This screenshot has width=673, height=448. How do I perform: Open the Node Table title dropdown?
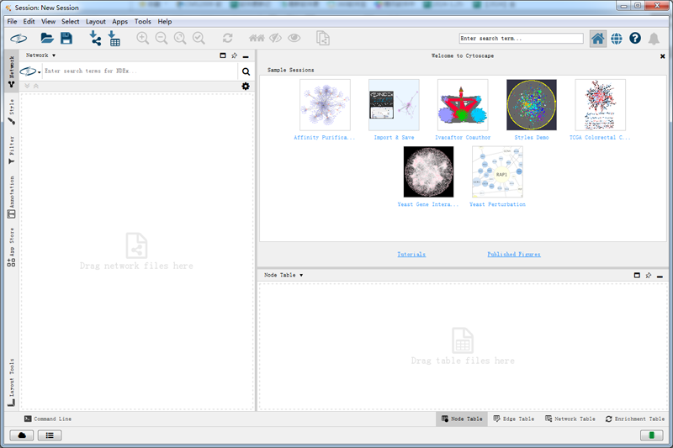(x=284, y=275)
